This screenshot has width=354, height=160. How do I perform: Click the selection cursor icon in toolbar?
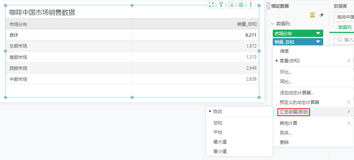(231, 5)
